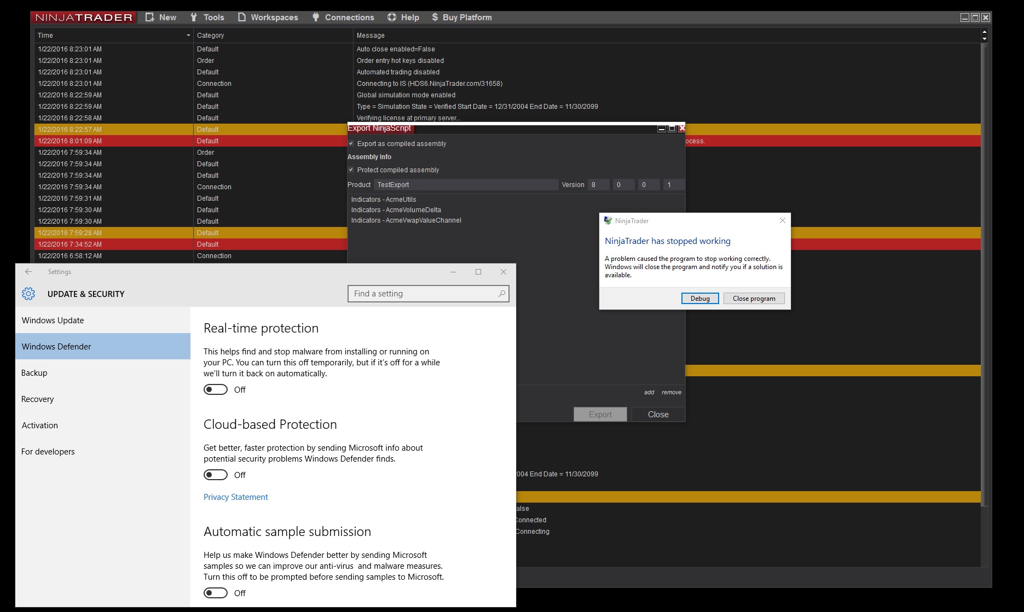This screenshot has height=612, width=1024.
Task: Maximize the Settings window
Action: [478, 272]
